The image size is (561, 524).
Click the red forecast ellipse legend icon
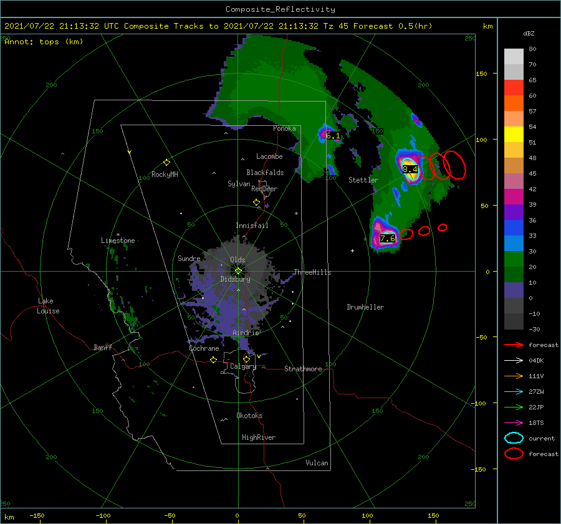coord(514,454)
